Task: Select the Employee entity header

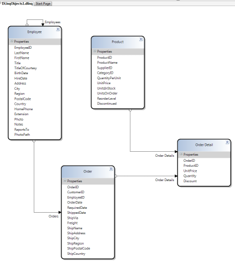Action: 34,32
